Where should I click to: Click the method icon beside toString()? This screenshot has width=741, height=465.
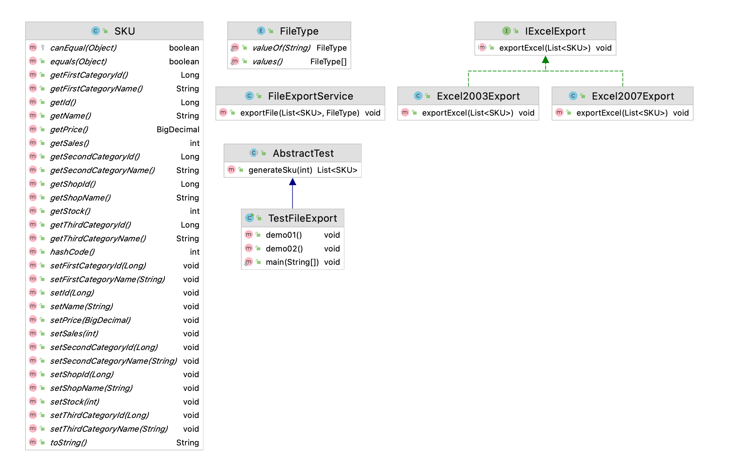click(x=33, y=442)
